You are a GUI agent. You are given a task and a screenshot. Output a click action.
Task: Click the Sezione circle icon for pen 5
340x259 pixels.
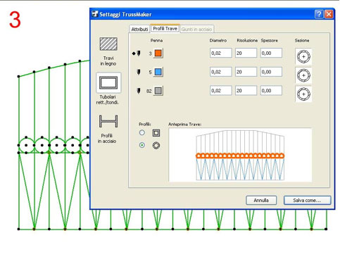pos(303,75)
